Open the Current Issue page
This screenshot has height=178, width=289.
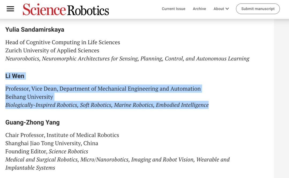(x=173, y=9)
